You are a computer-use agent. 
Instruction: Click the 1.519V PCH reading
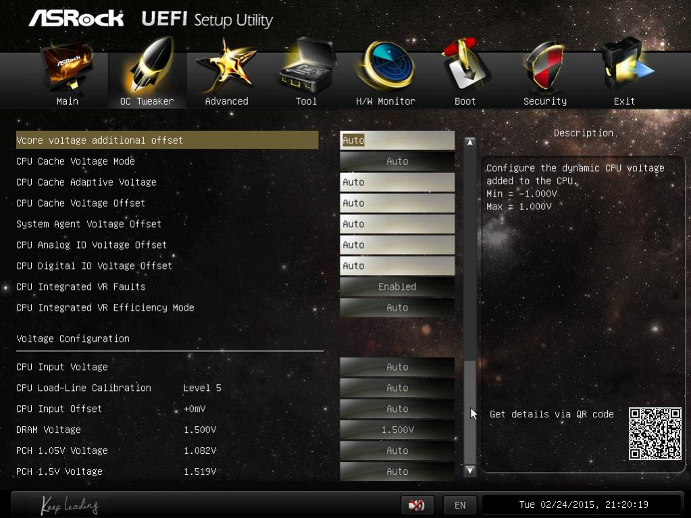pos(200,472)
